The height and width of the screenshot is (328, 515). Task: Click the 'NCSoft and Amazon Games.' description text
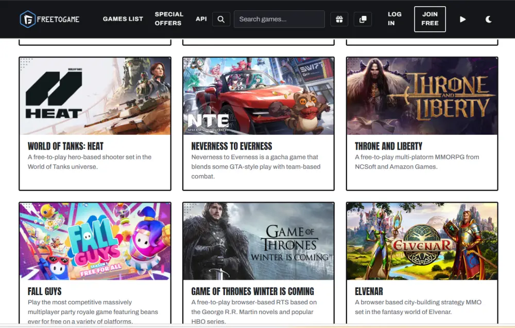(x=396, y=167)
